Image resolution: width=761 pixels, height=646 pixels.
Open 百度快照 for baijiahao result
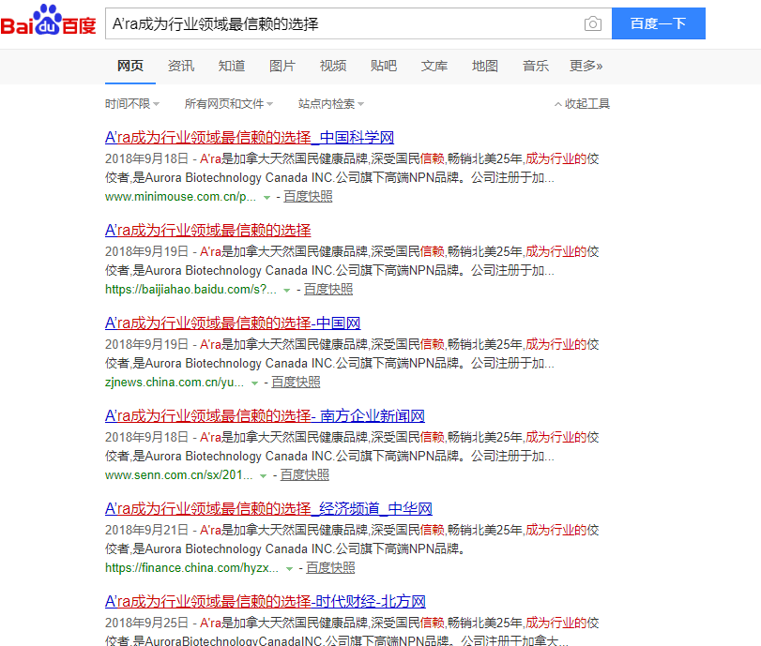click(x=328, y=290)
